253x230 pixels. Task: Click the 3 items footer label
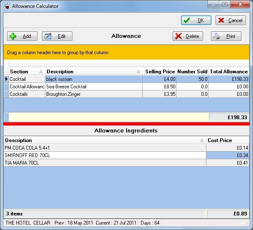[x=15, y=213]
